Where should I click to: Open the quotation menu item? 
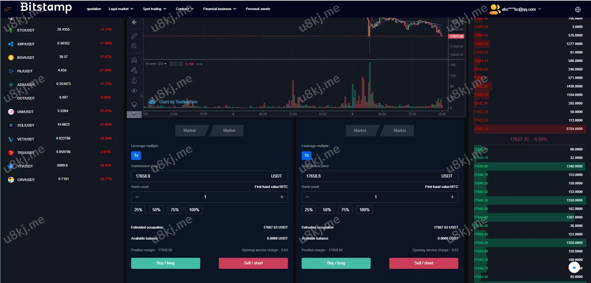pyautogui.click(x=94, y=9)
